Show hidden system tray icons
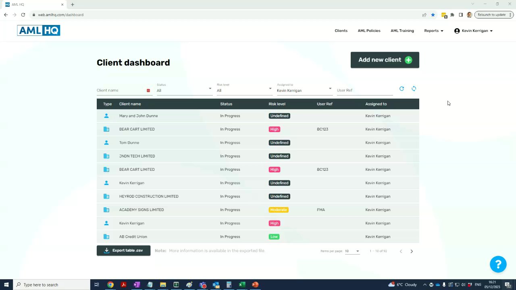This screenshot has height=290, width=516. point(425,285)
